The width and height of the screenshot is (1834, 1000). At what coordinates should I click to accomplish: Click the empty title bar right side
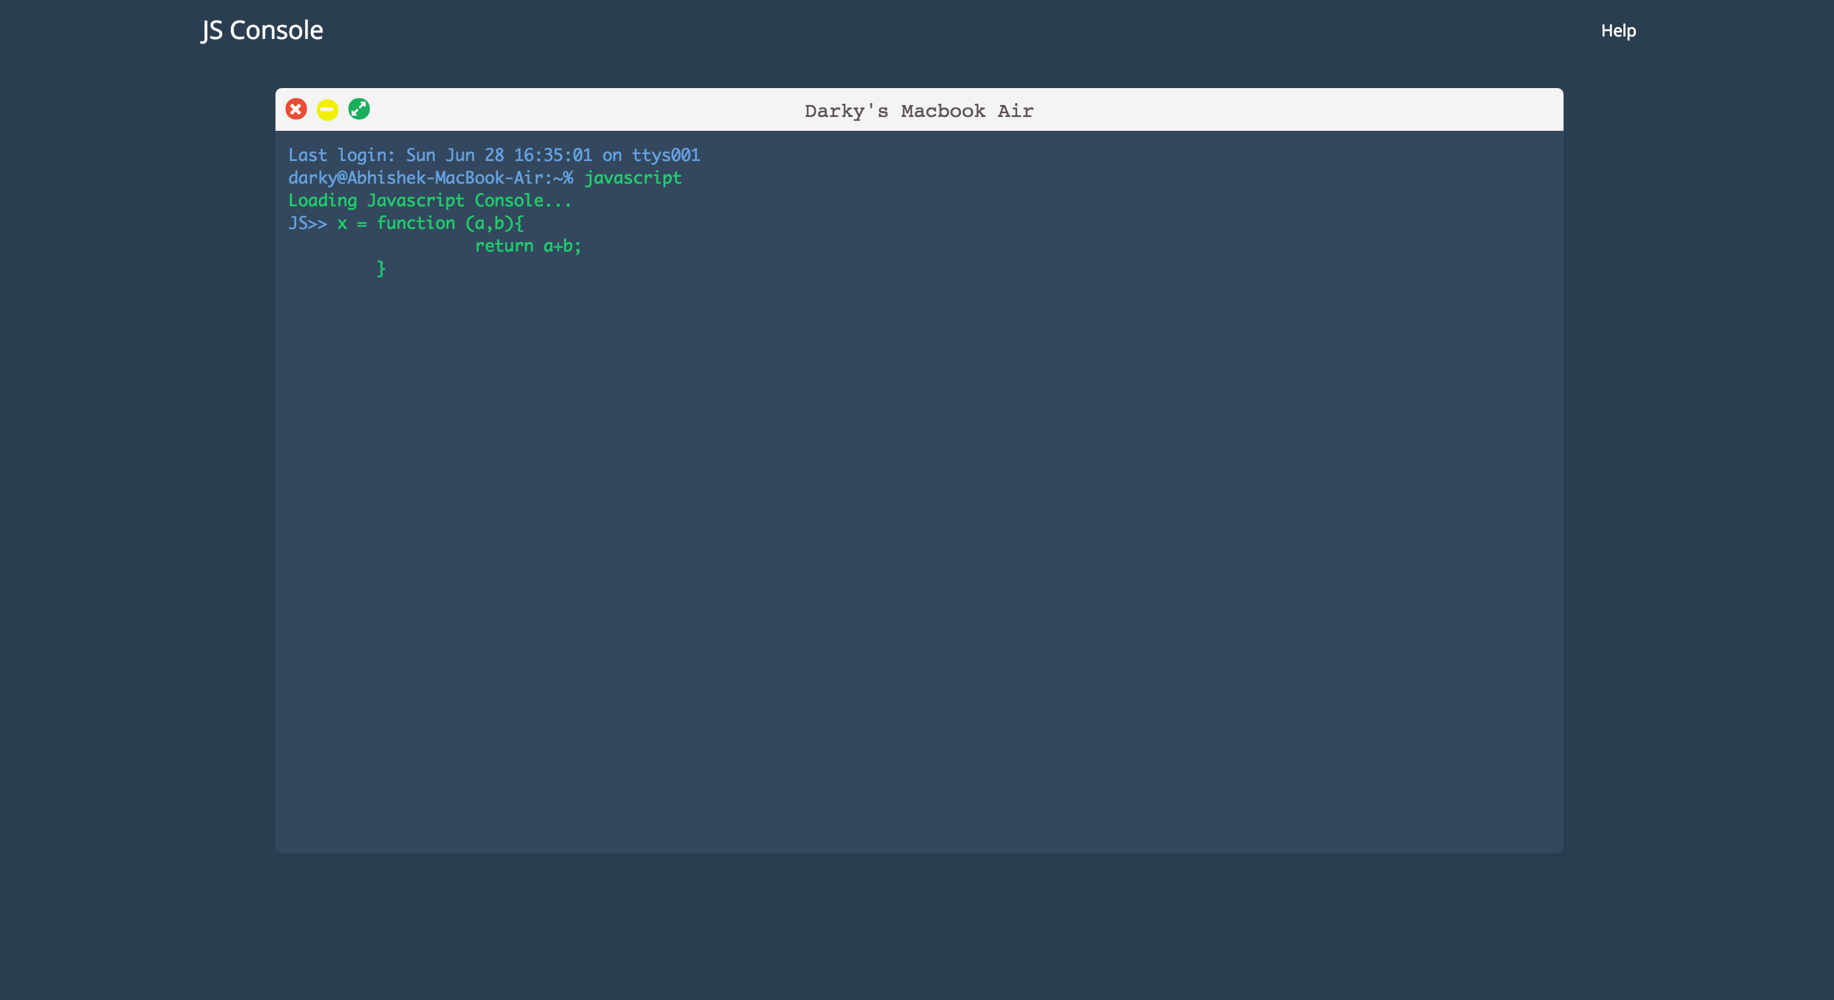point(1353,109)
